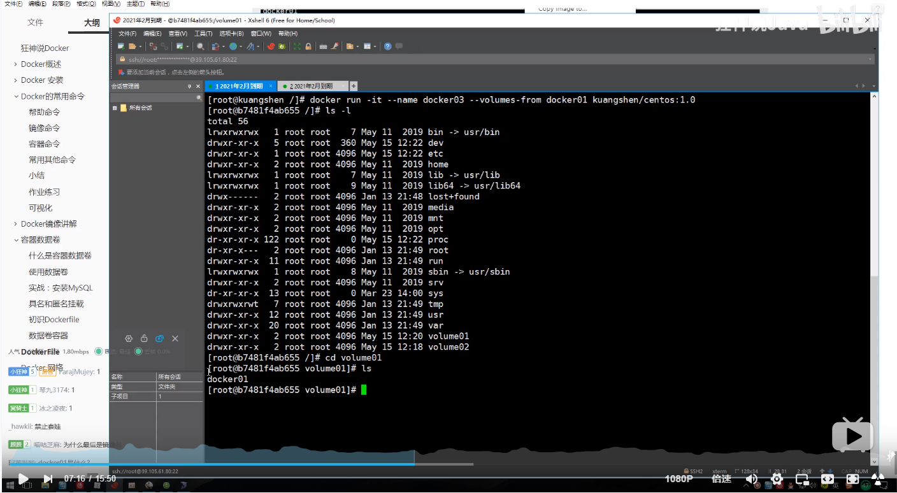Toggle video fullscreen in player bar

click(852, 479)
